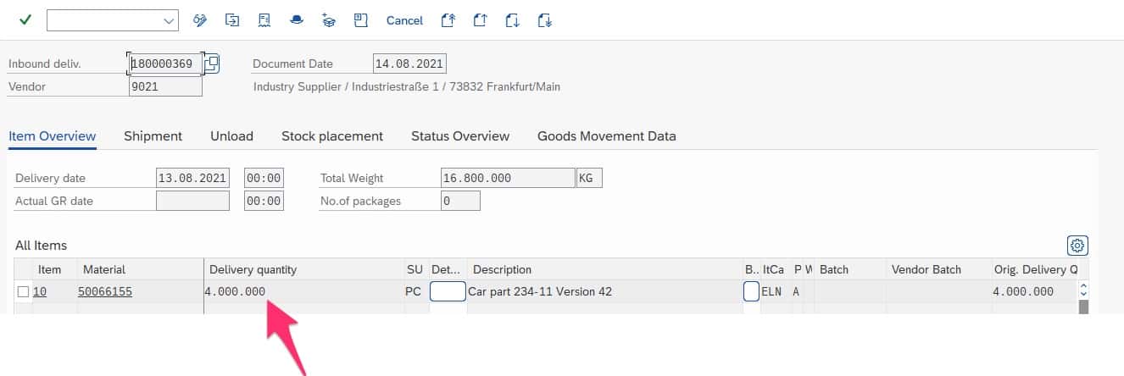Tick the row selector checkbox for item 10
1124x376 pixels.
[x=24, y=292]
